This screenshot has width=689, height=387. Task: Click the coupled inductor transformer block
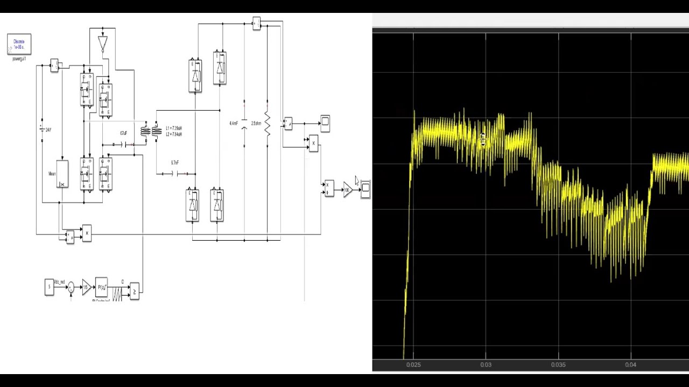pyautogui.click(x=151, y=131)
